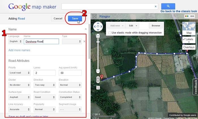Click the Road link in the Adding Road header
Screen dimensions: 198x119
tap(21, 19)
